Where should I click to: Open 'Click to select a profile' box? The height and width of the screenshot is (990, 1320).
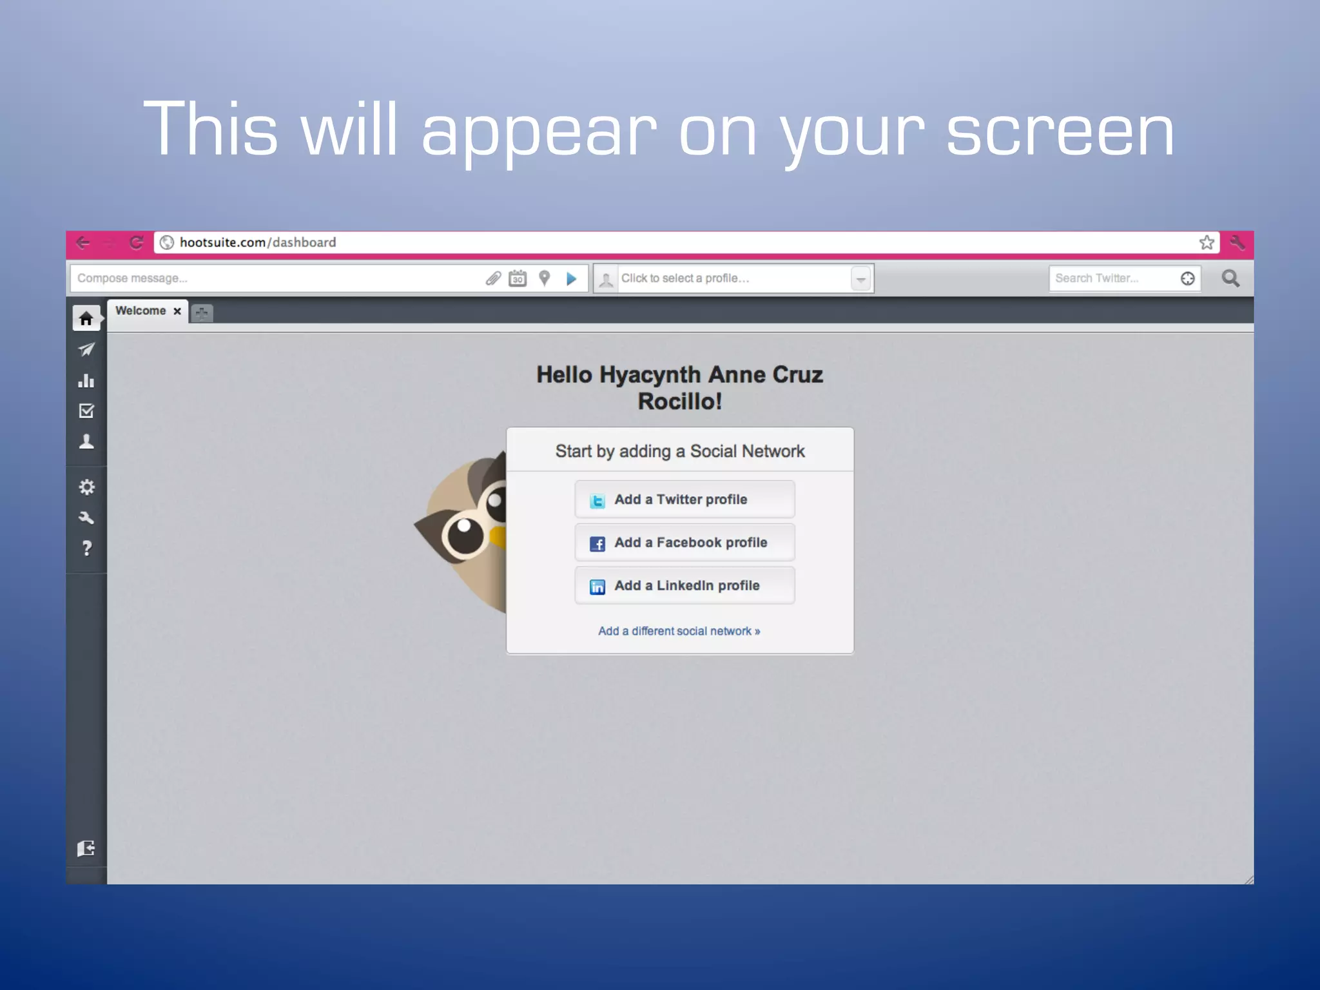733,278
